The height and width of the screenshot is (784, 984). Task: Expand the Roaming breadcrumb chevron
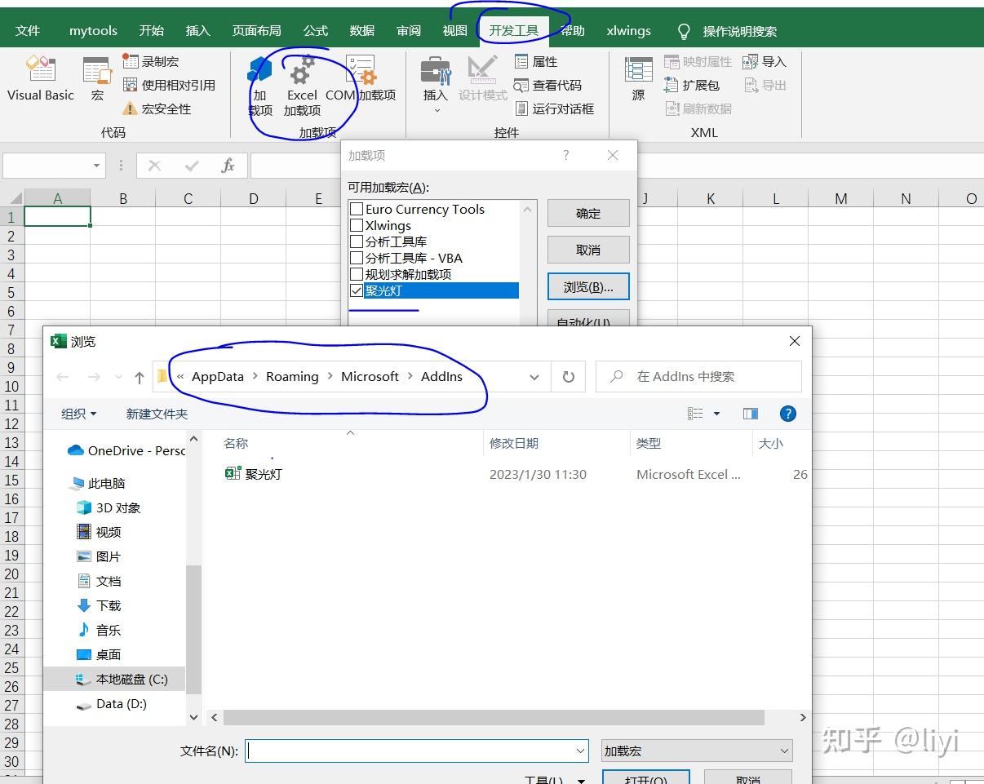click(x=330, y=377)
